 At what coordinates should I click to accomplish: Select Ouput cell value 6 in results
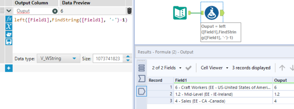(x=283, y=87)
